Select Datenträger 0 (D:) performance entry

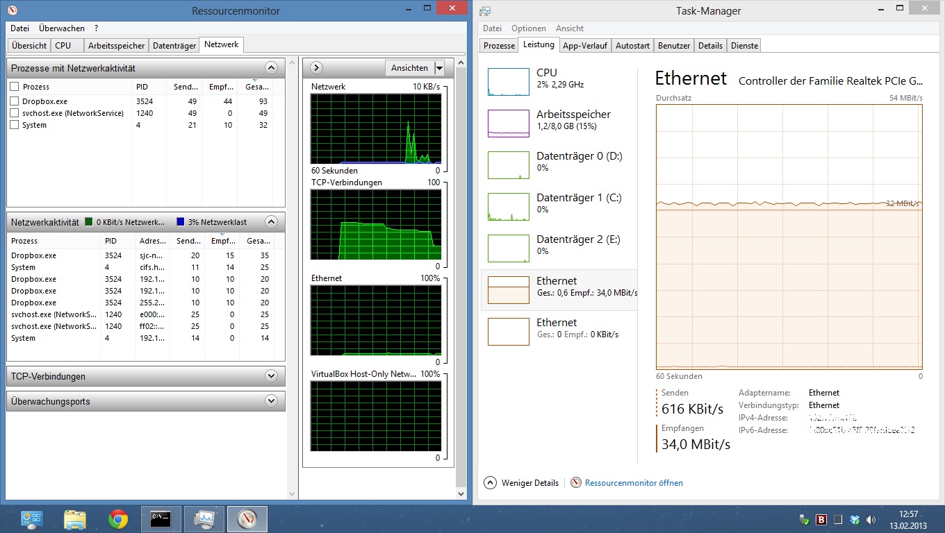(559, 165)
